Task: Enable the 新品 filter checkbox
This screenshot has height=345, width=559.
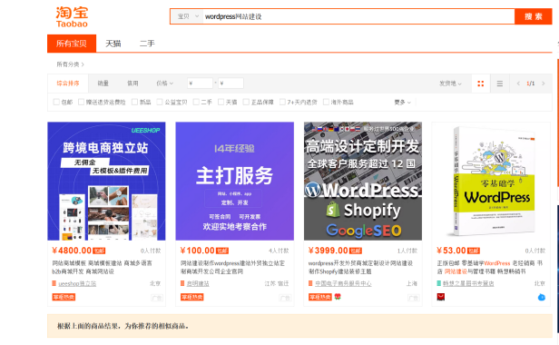Action: click(134, 102)
